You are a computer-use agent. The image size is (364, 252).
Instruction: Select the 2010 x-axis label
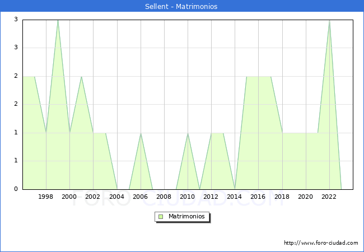188,197
